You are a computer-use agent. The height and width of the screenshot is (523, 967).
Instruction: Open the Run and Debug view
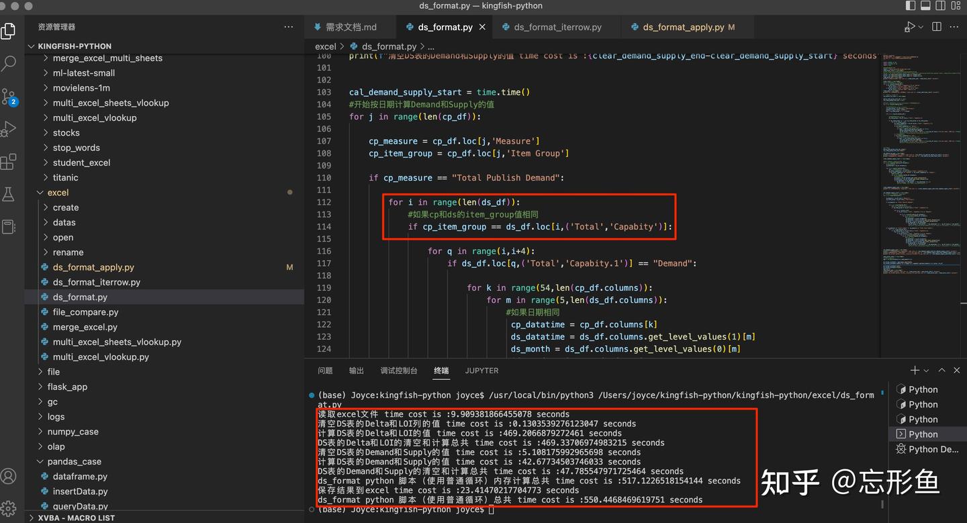[x=9, y=128]
